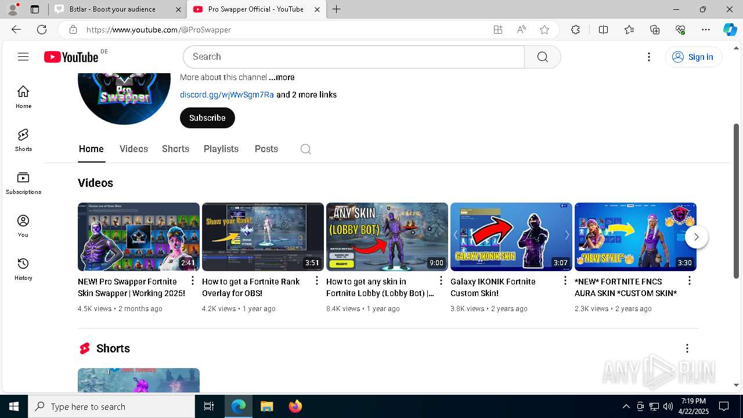The width and height of the screenshot is (743, 418).
Task: Open the Browser essentials panel
Action: point(680,30)
